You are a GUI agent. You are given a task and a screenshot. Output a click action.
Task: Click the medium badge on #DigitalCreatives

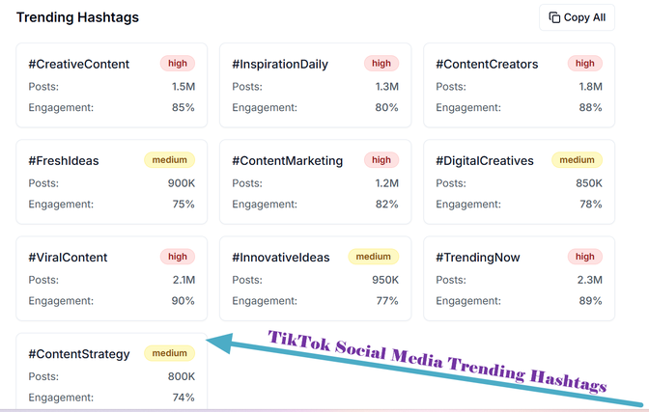pyautogui.click(x=577, y=160)
